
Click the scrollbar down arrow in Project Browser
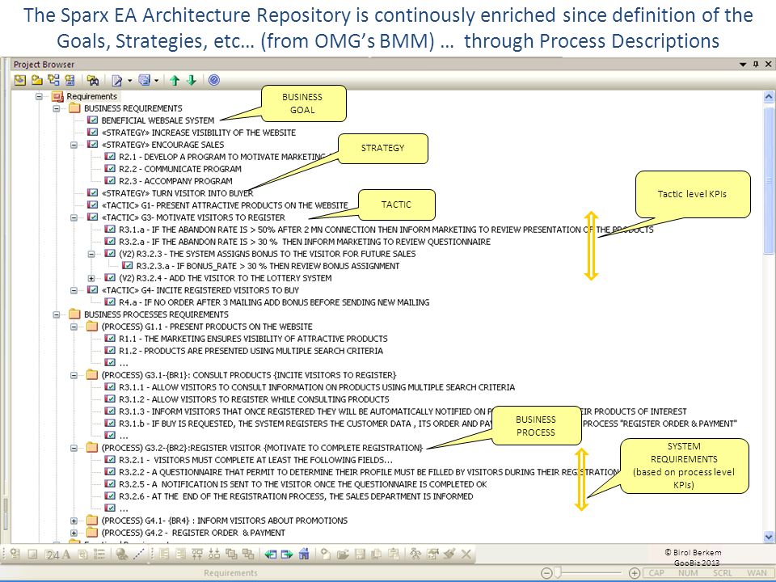tap(768, 537)
